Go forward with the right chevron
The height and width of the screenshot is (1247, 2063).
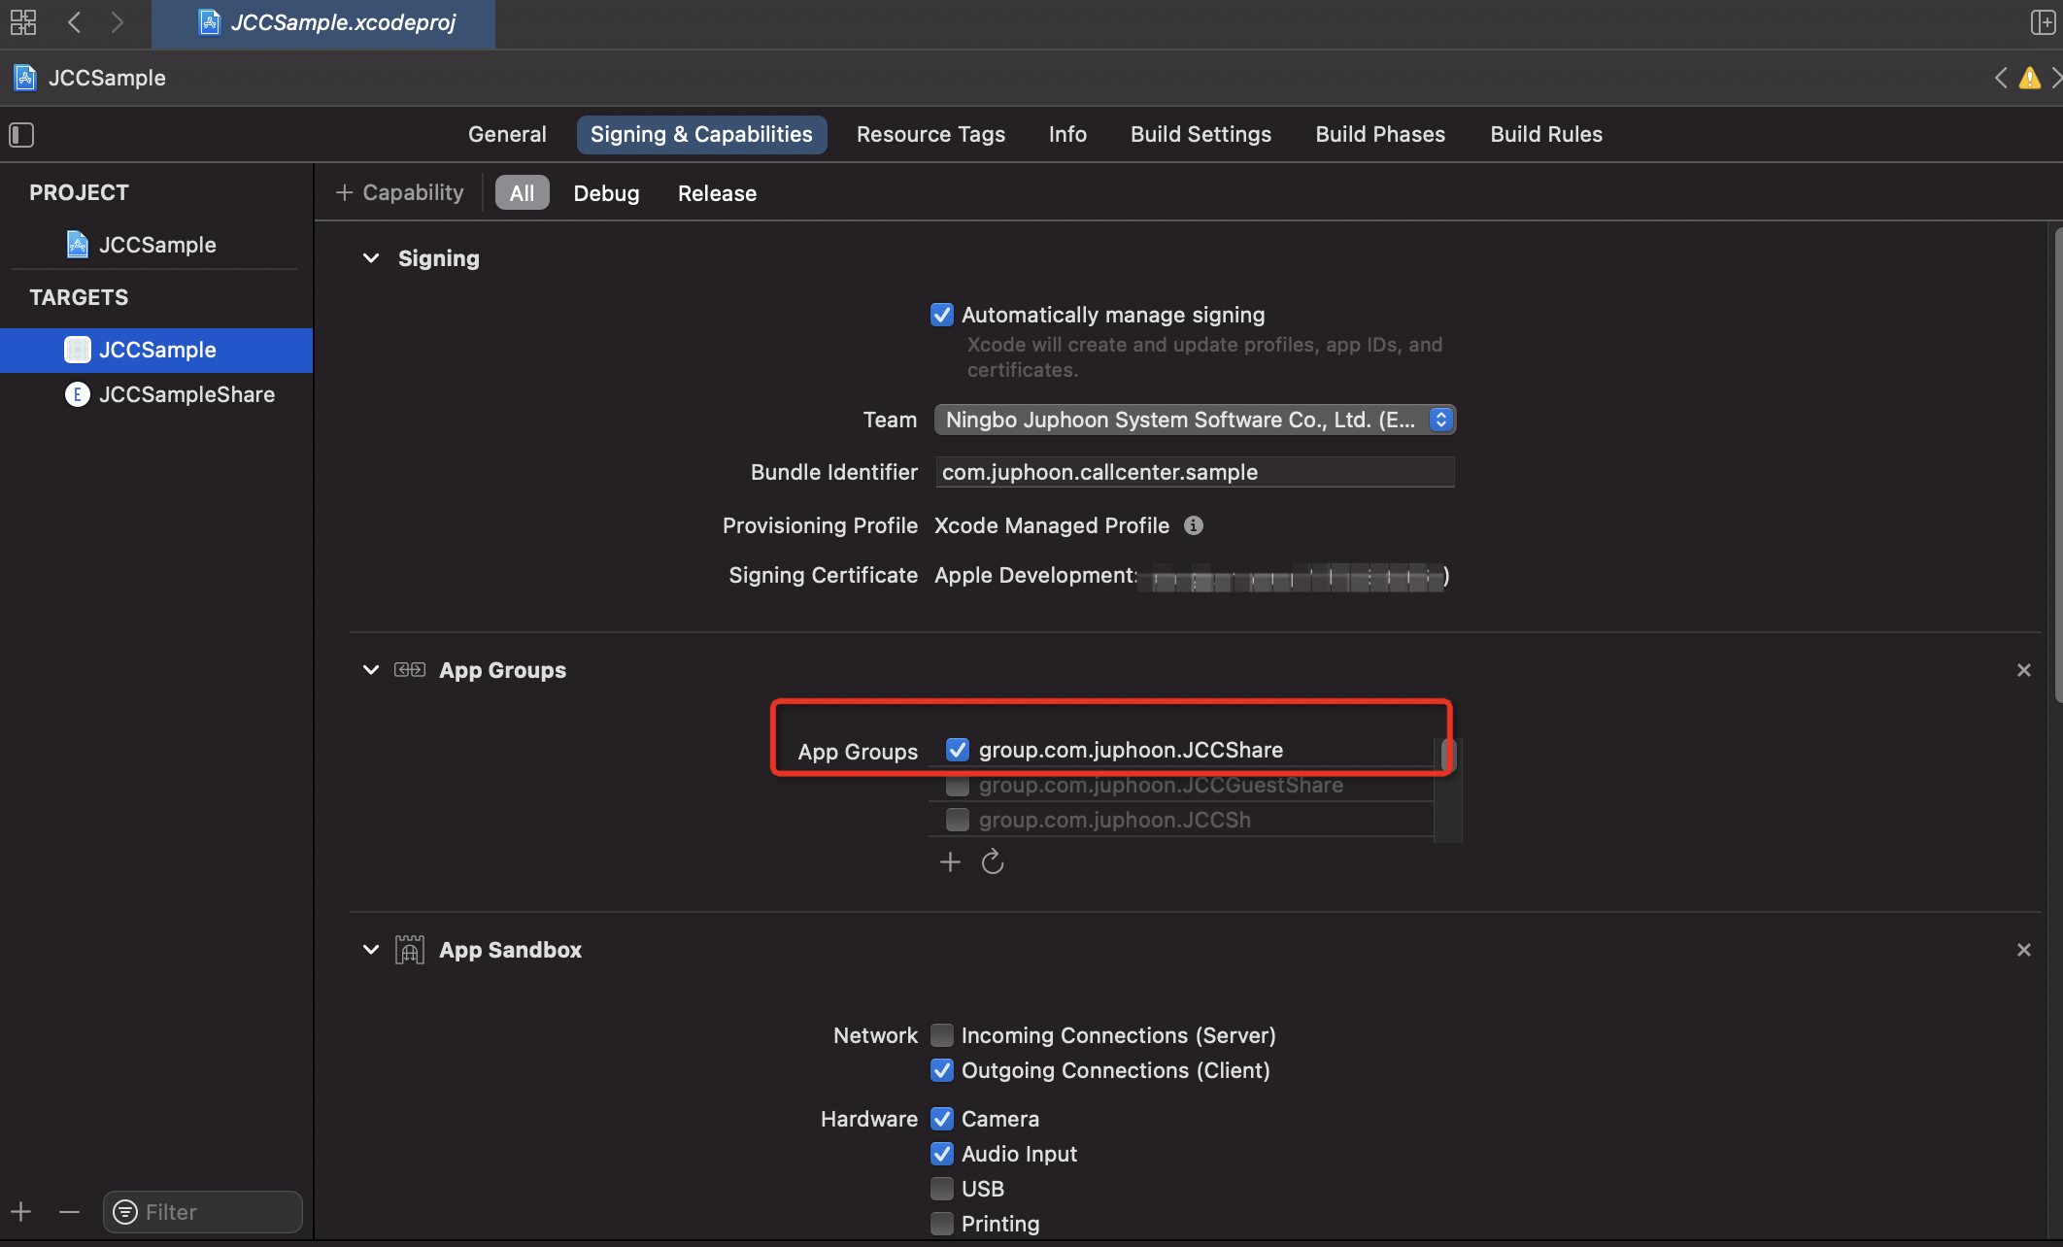coord(117,22)
